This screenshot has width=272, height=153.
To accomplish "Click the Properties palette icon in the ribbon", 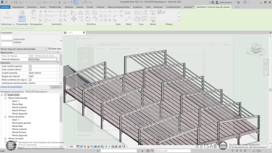I will [22, 18].
